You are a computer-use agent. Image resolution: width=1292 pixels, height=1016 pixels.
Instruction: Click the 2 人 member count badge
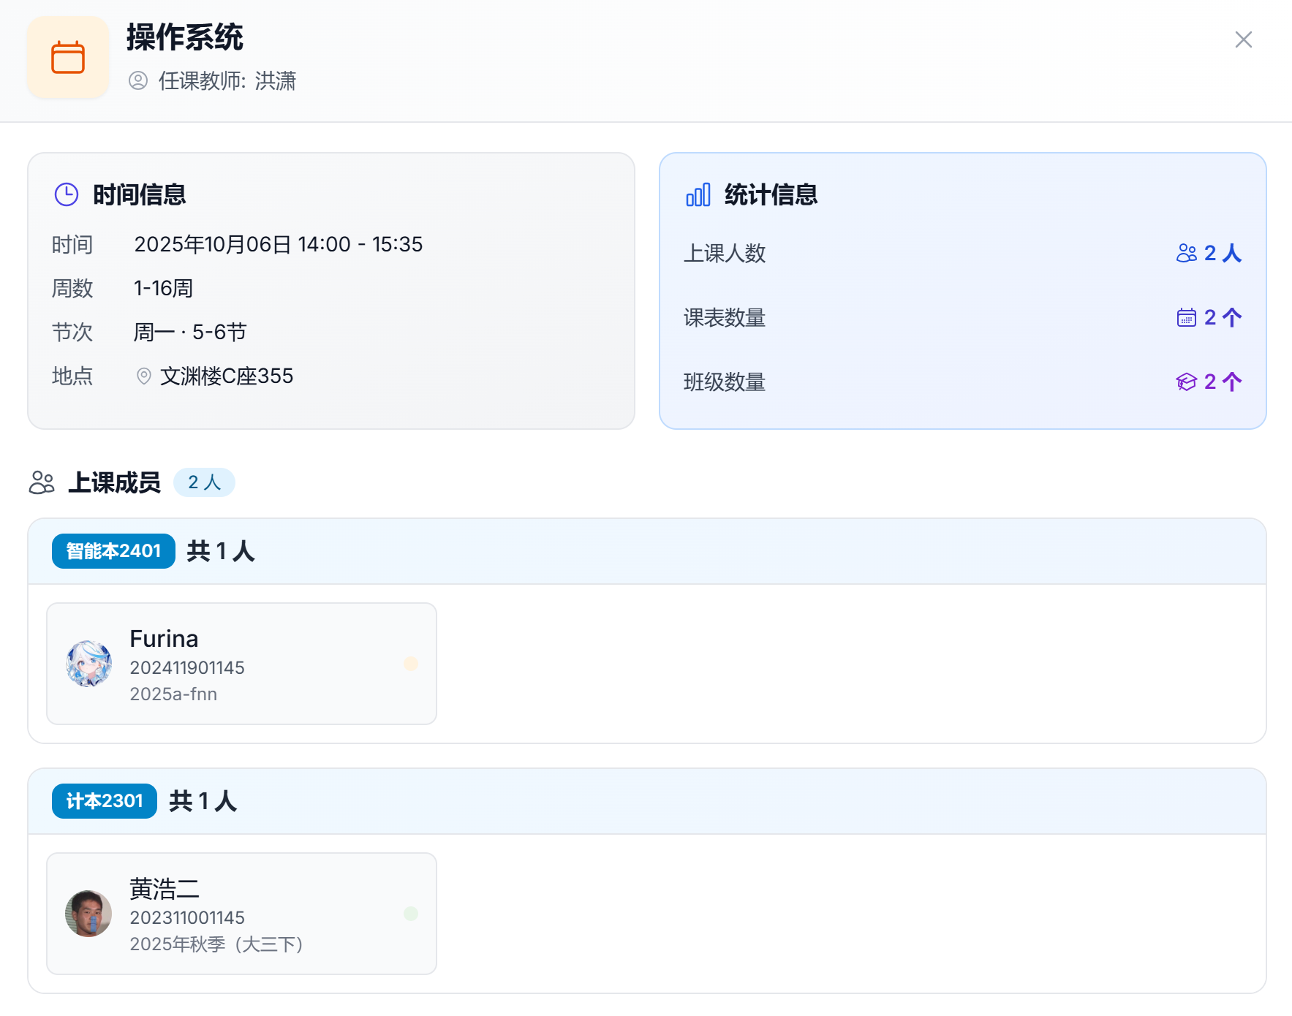pyautogui.click(x=204, y=482)
